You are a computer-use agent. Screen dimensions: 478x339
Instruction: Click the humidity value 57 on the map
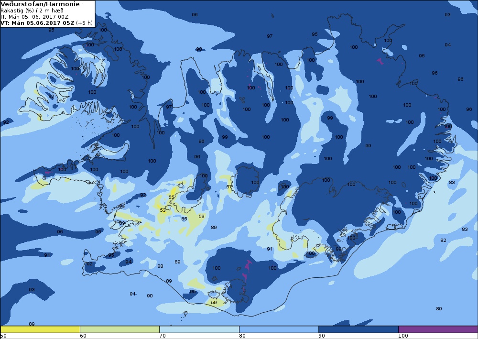229,187
